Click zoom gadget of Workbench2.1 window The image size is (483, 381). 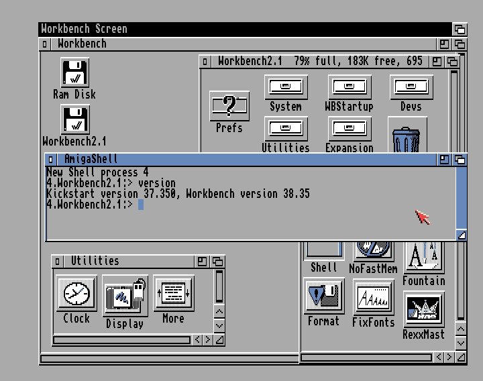(437, 62)
